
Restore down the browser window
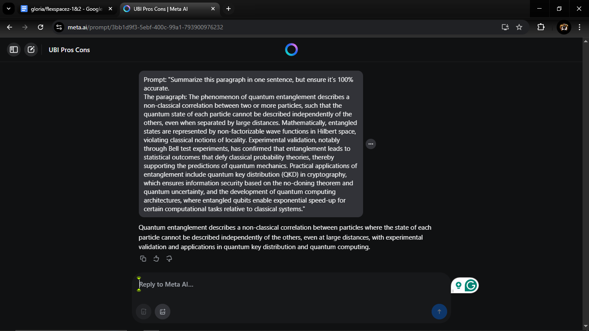click(559, 9)
